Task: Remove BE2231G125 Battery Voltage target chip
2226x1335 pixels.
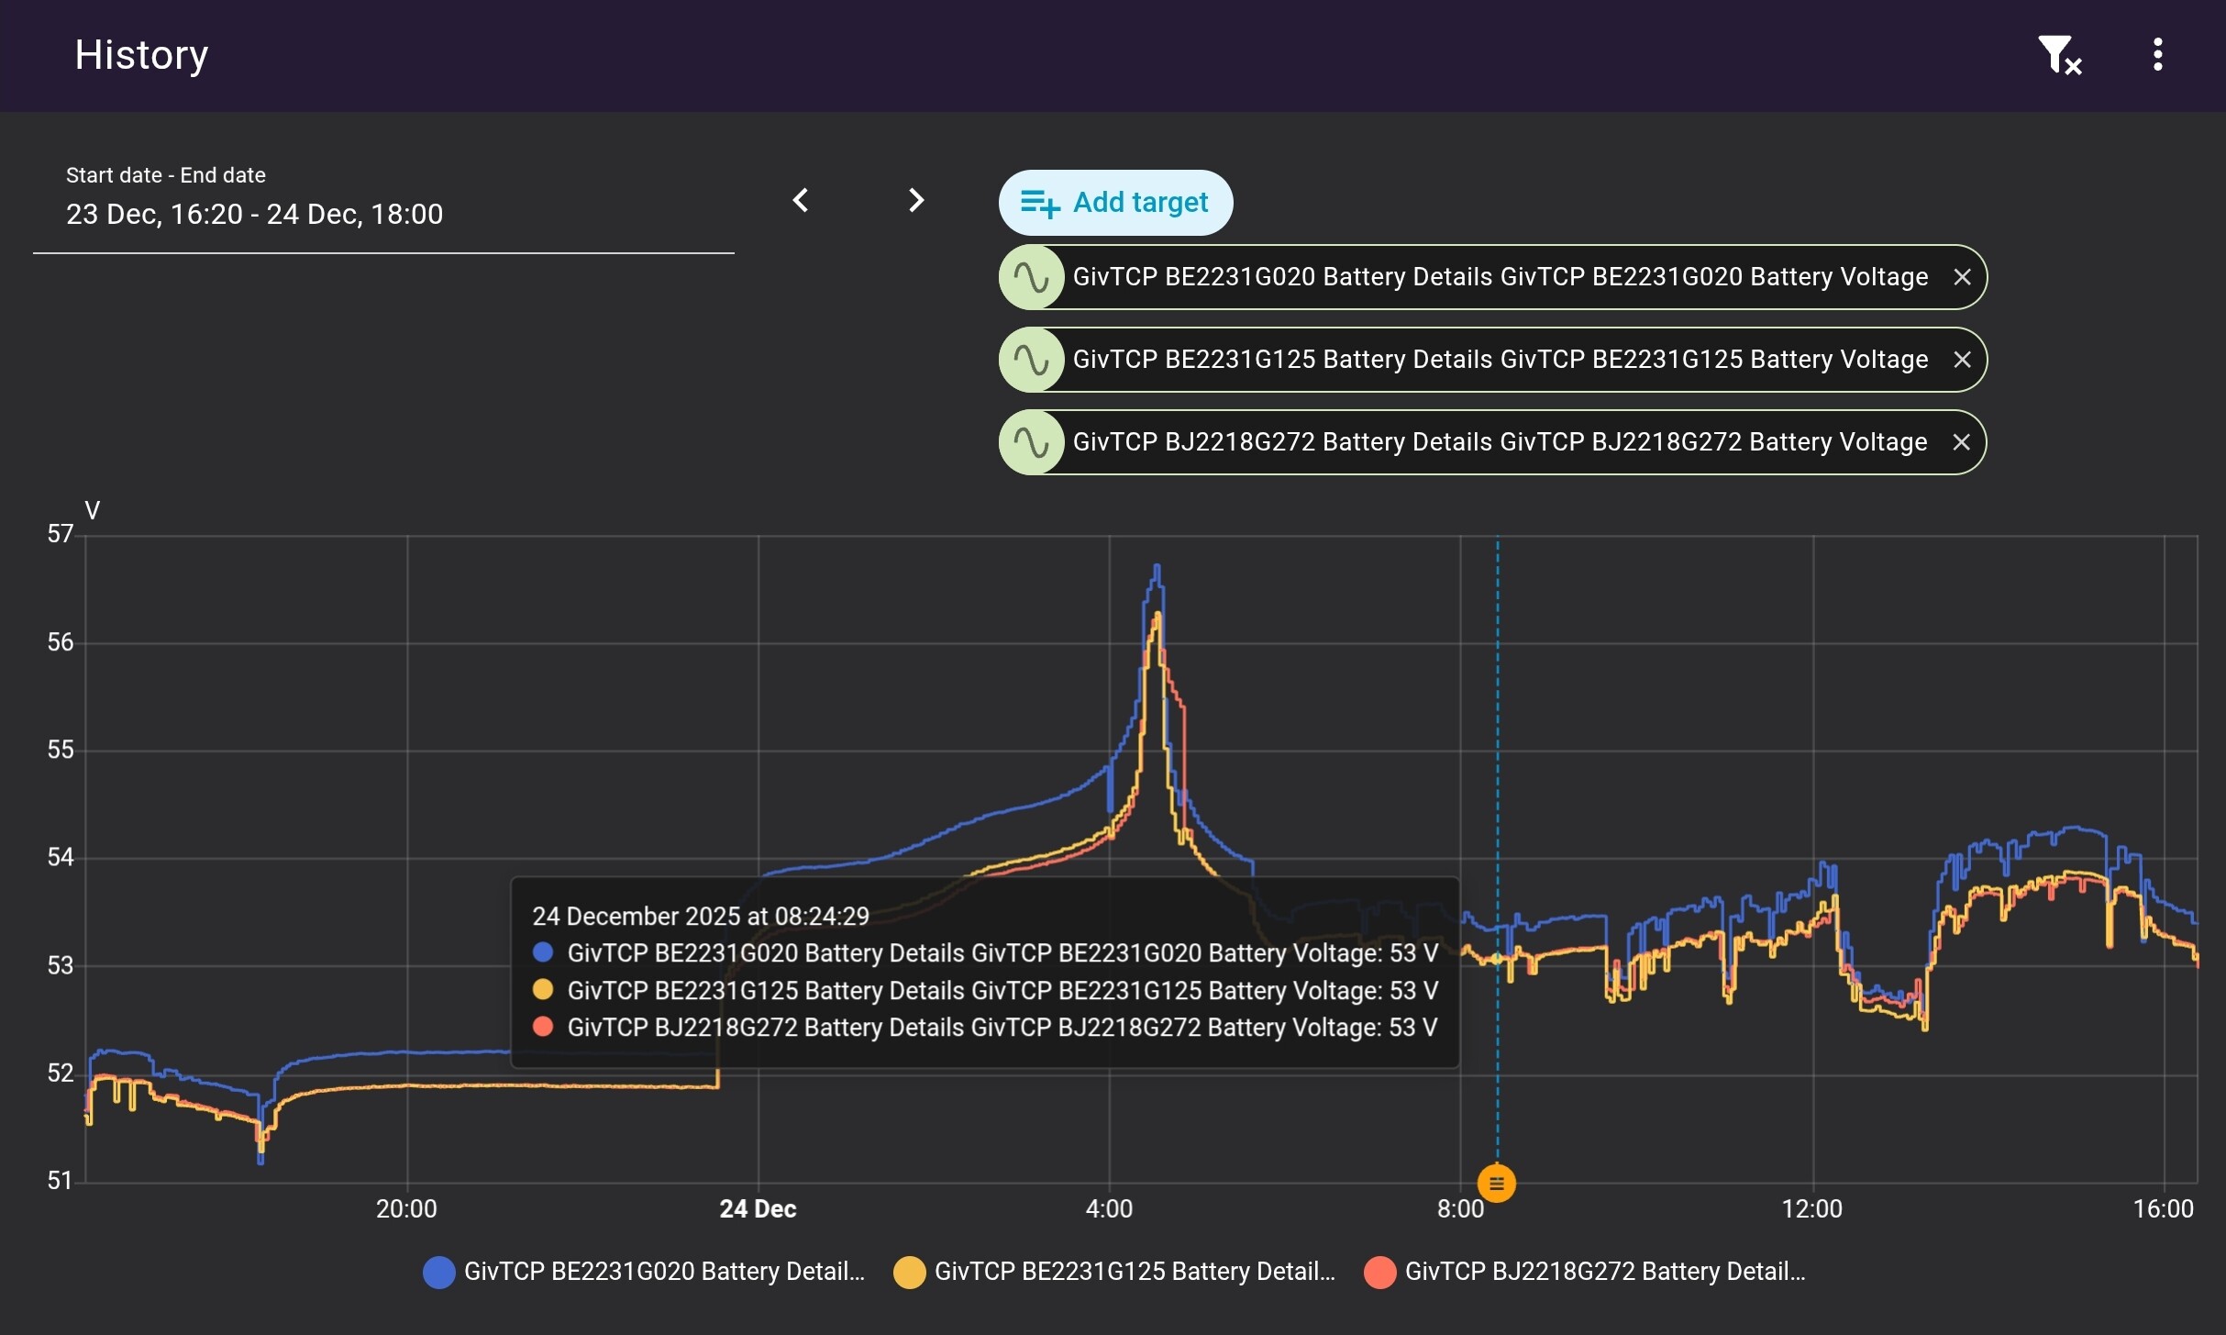Action: (x=1962, y=360)
